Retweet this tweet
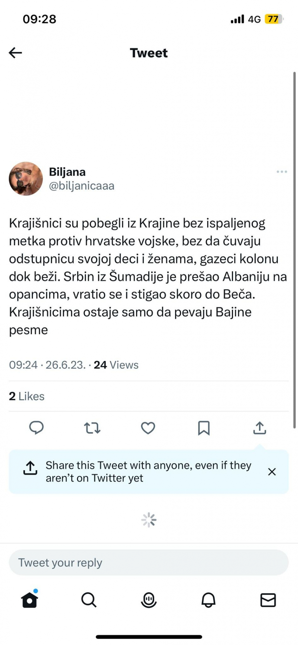The image size is (298, 645). coord(92,428)
